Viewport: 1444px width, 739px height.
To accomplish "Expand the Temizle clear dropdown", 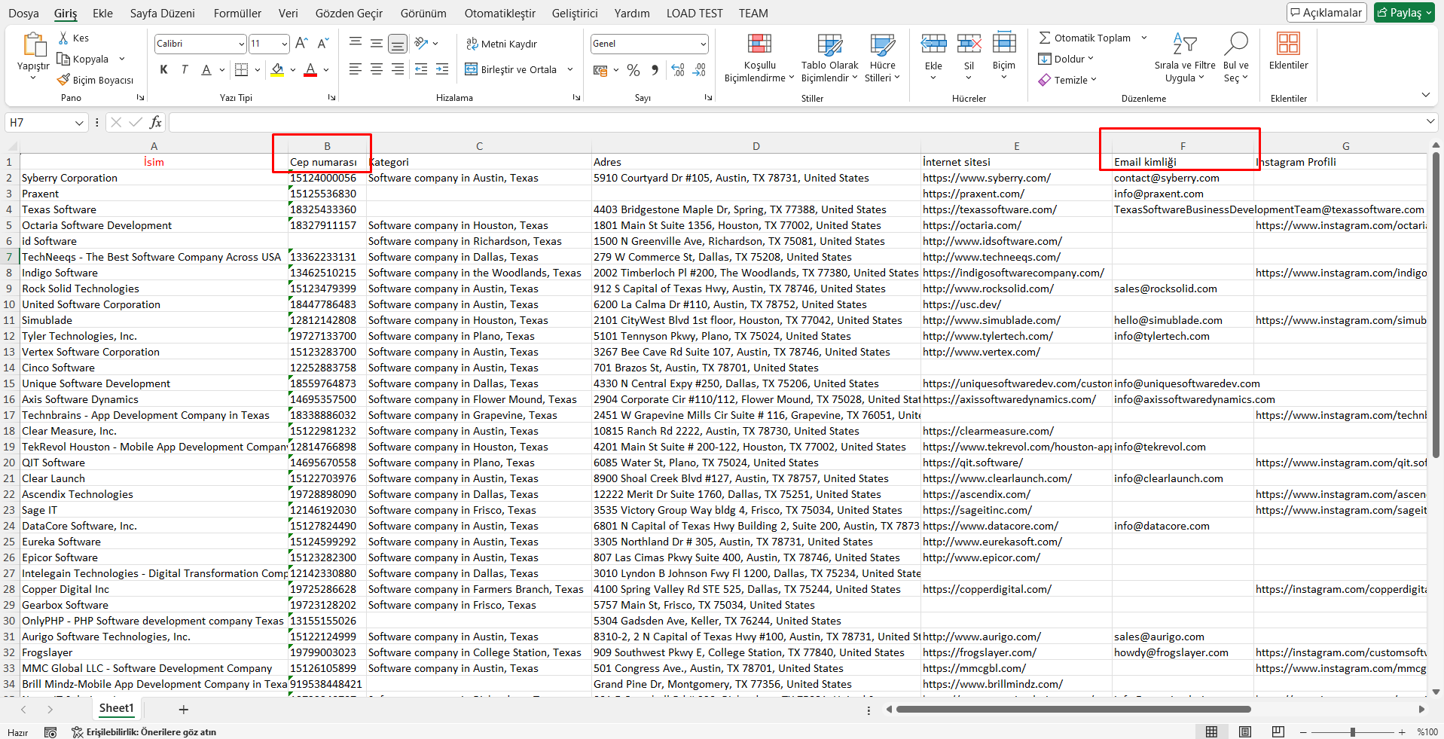I will click(1094, 80).
